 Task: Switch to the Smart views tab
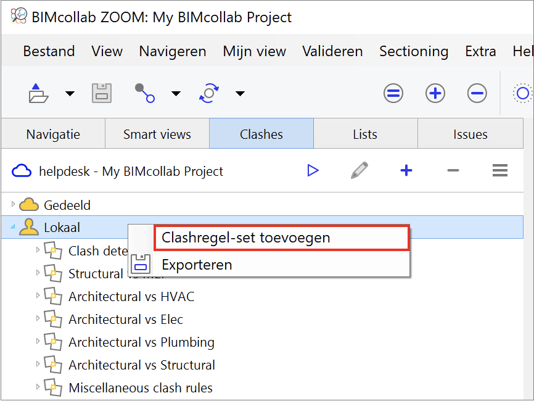[157, 134]
